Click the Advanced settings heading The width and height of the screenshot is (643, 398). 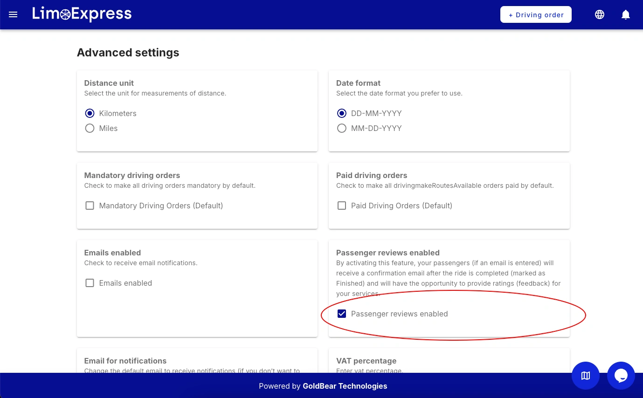point(128,53)
